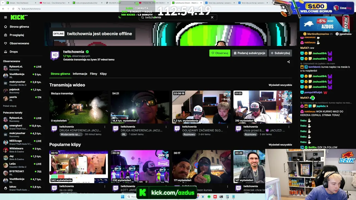
Task: Reload the page with browser refresh icon
Action: (13, 9)
